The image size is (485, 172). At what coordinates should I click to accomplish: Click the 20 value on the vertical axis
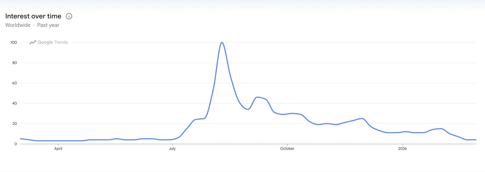tap(15, 123)
